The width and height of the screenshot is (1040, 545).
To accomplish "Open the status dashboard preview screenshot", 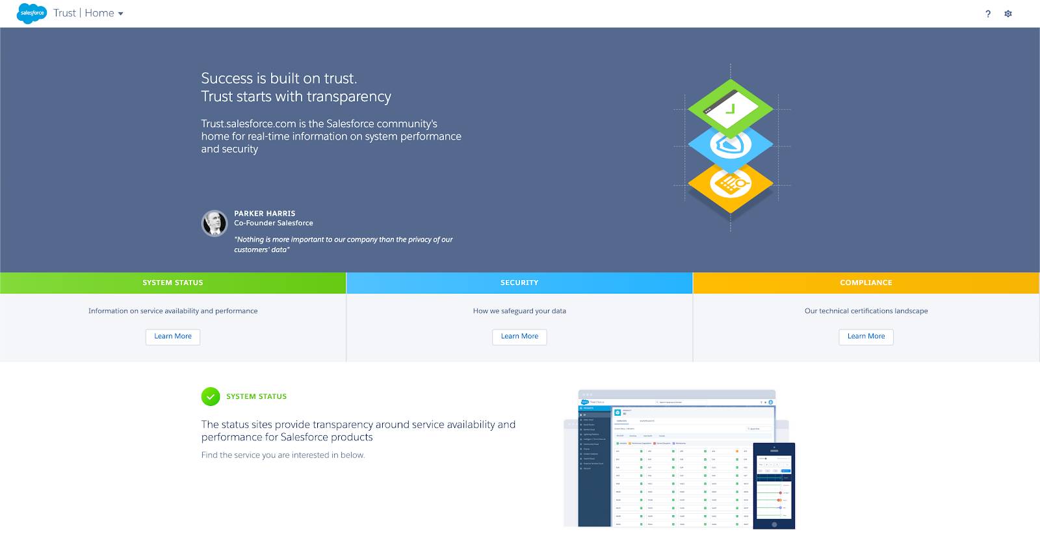I will tap(677, 458).
